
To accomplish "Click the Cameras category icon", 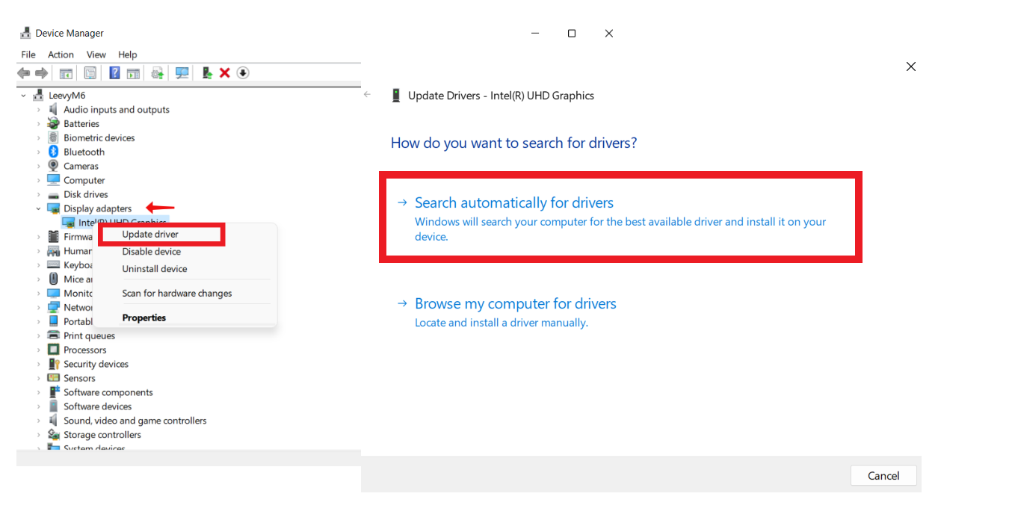I will [53, 166].
